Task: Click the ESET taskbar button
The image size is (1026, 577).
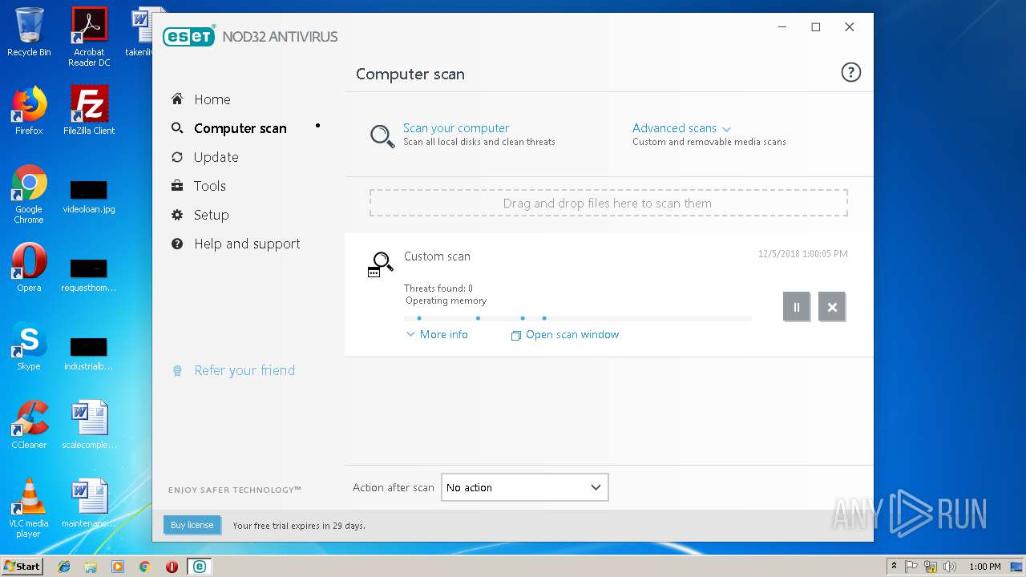Action: point(199,567)
